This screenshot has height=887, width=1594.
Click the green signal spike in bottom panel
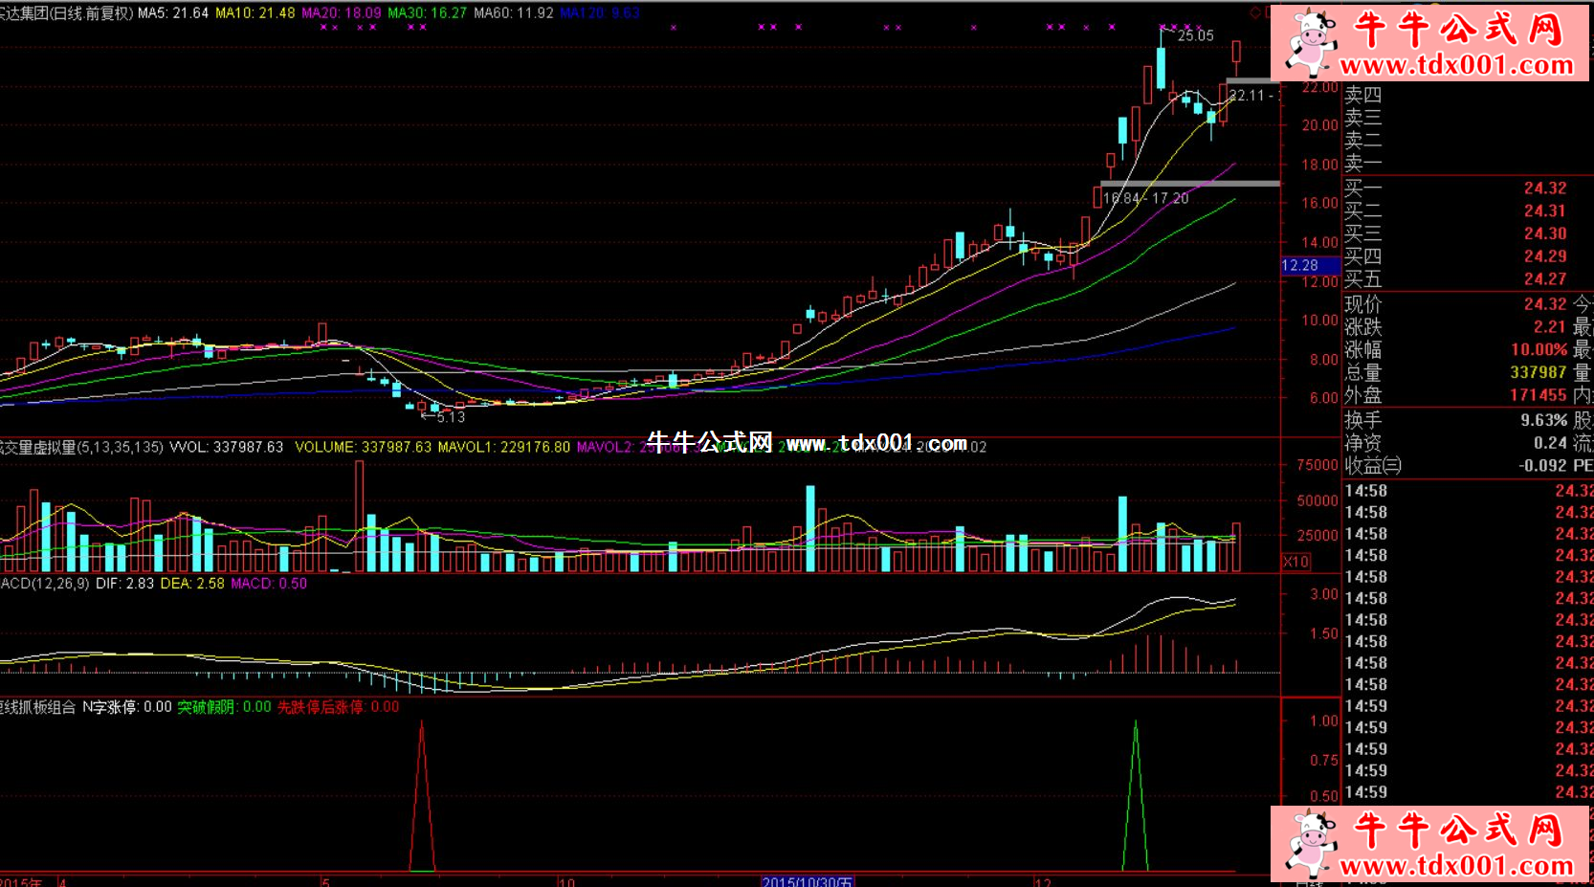pyautogui.click(x=1136, y=796)
